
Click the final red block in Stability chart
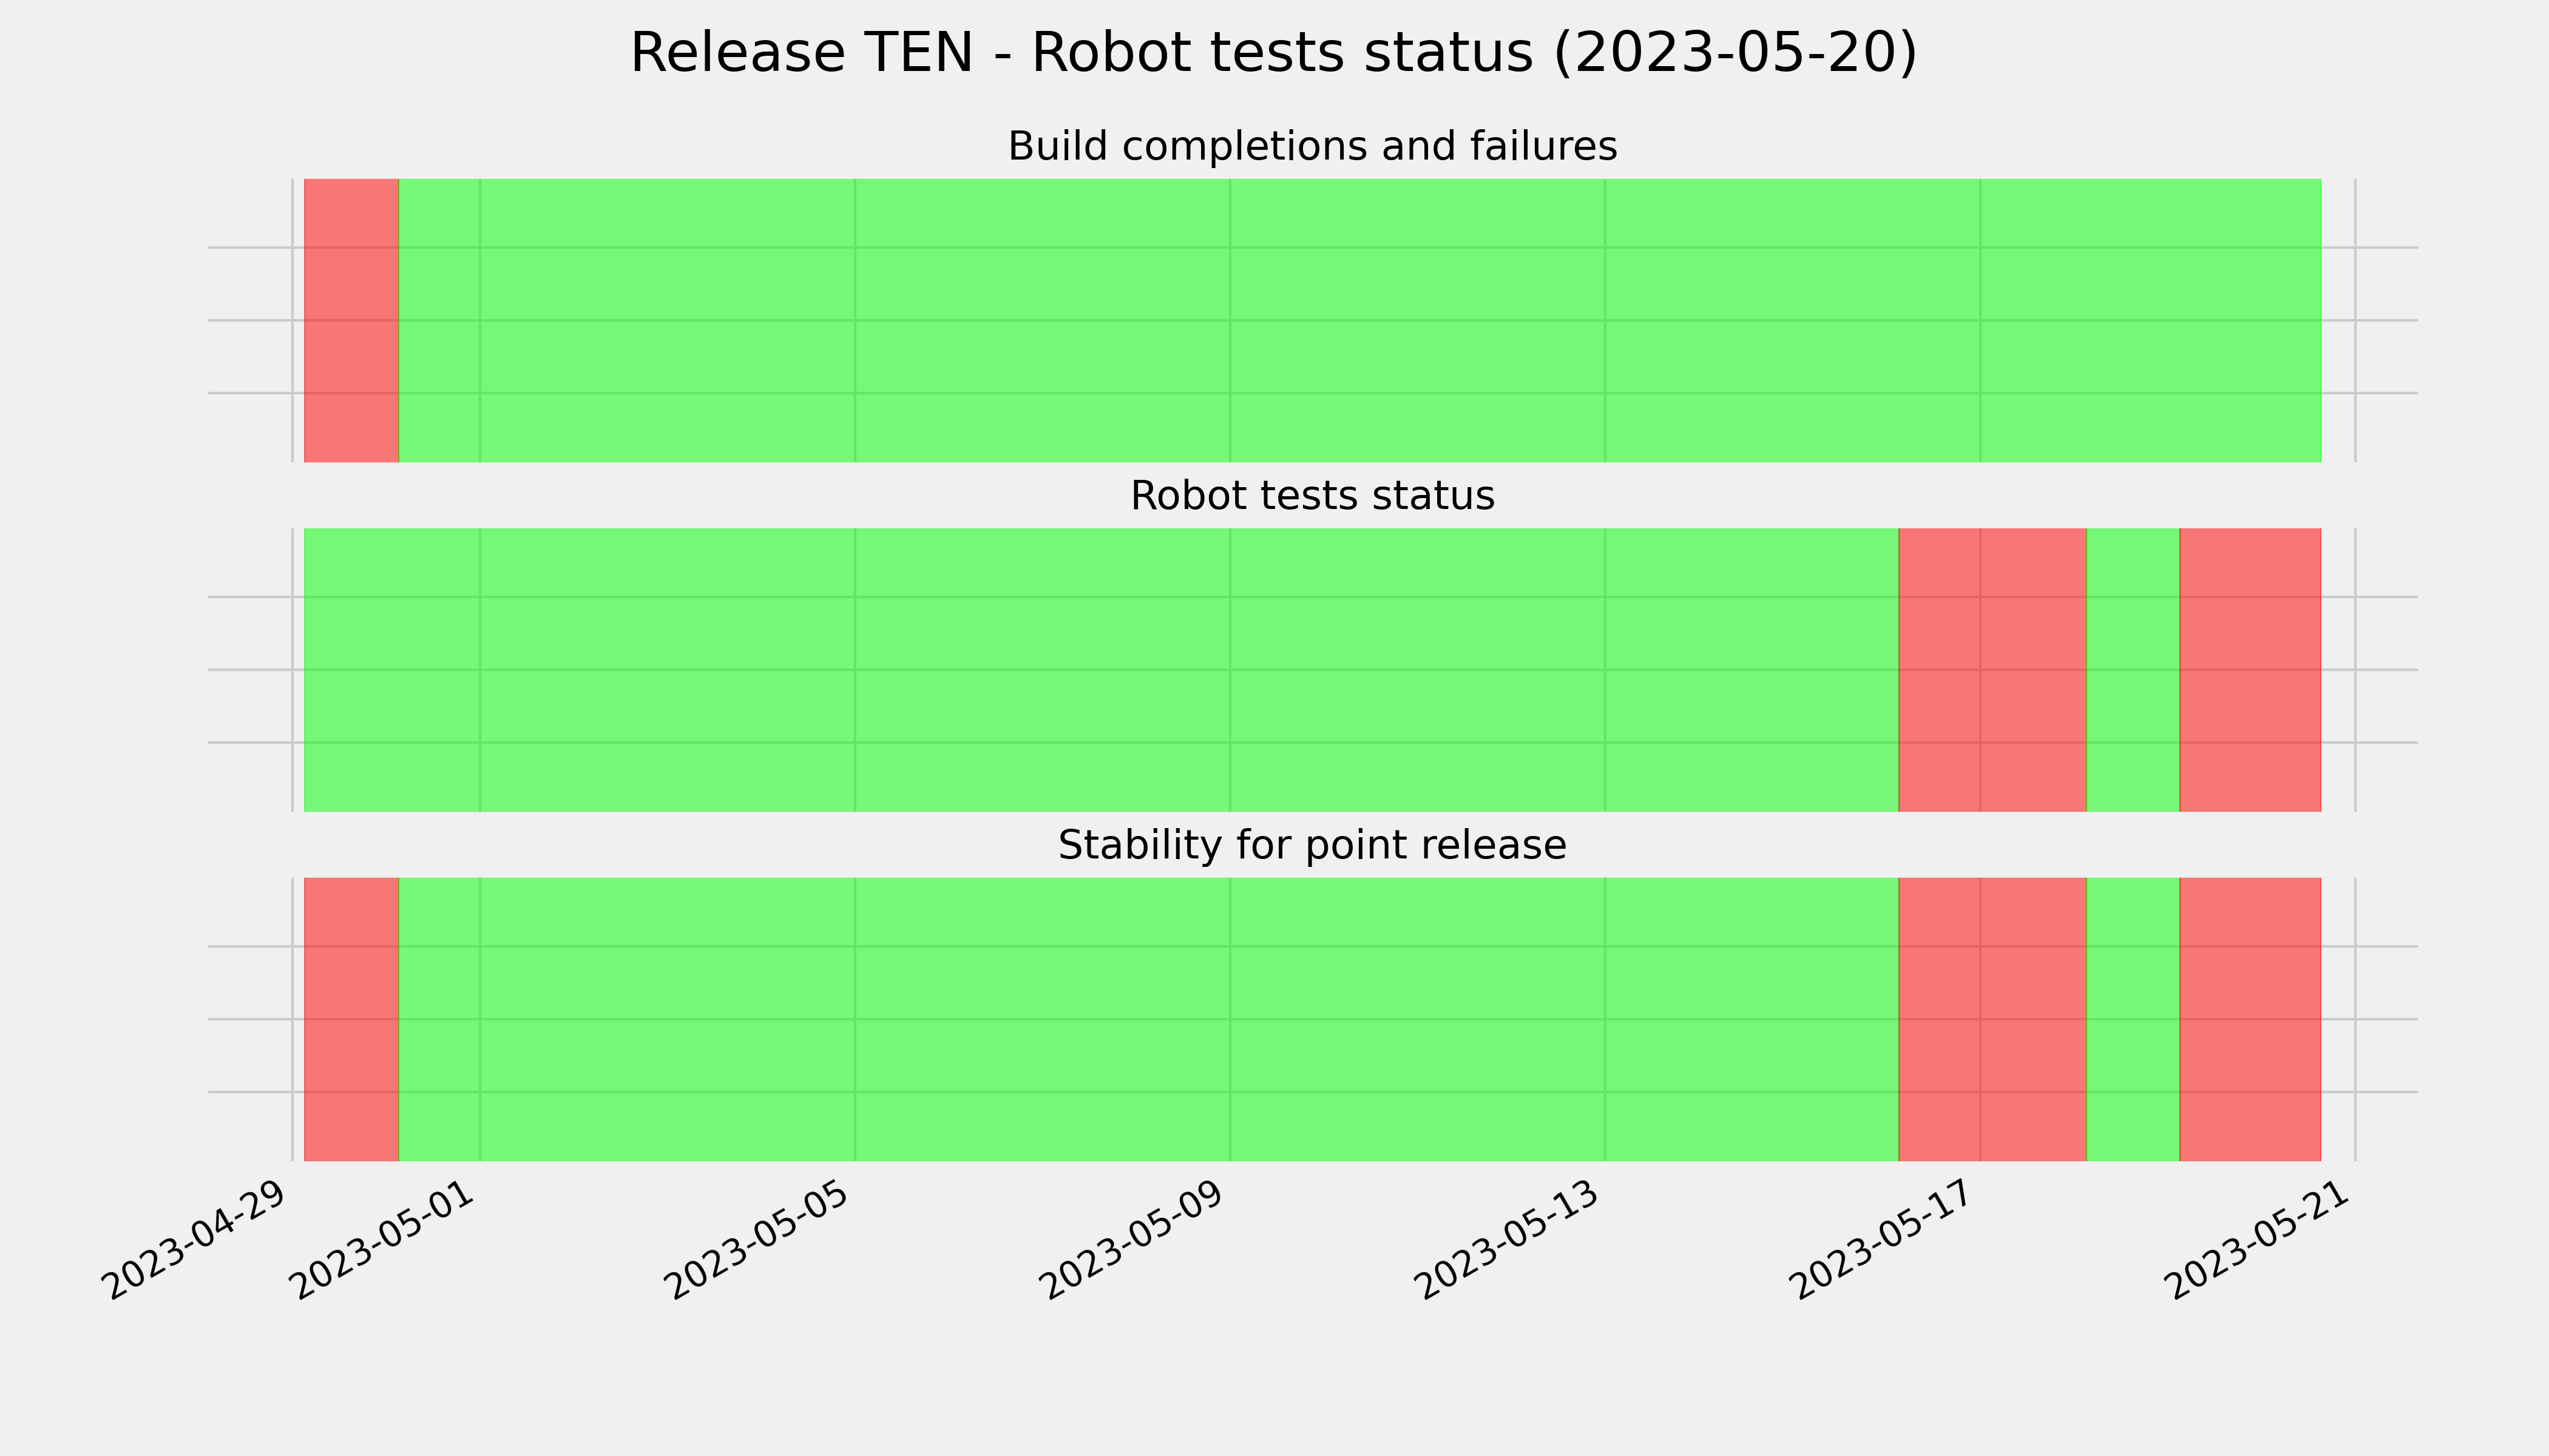(x=2250, y=1019)
